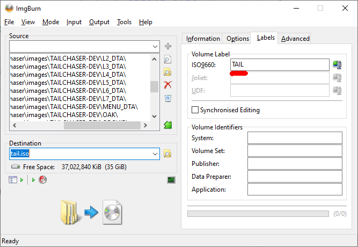The image size is (358, 247).
Task: Click the Publisher input field
Action: [294, 164]
